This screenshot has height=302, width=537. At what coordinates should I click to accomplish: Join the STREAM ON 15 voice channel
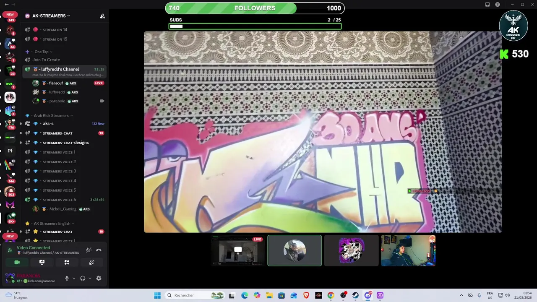65,39
